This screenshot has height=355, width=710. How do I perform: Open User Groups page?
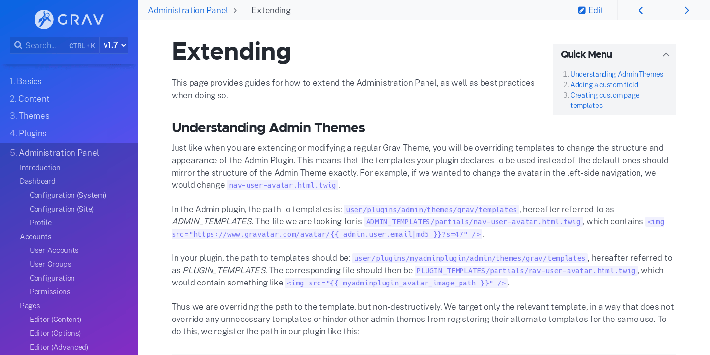(50, 264)
